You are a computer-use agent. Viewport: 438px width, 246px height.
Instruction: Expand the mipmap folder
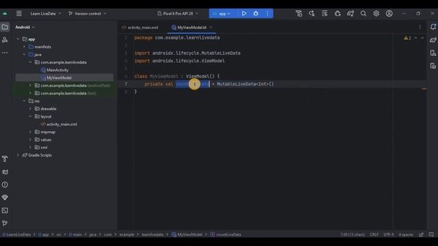click(30, 132)
